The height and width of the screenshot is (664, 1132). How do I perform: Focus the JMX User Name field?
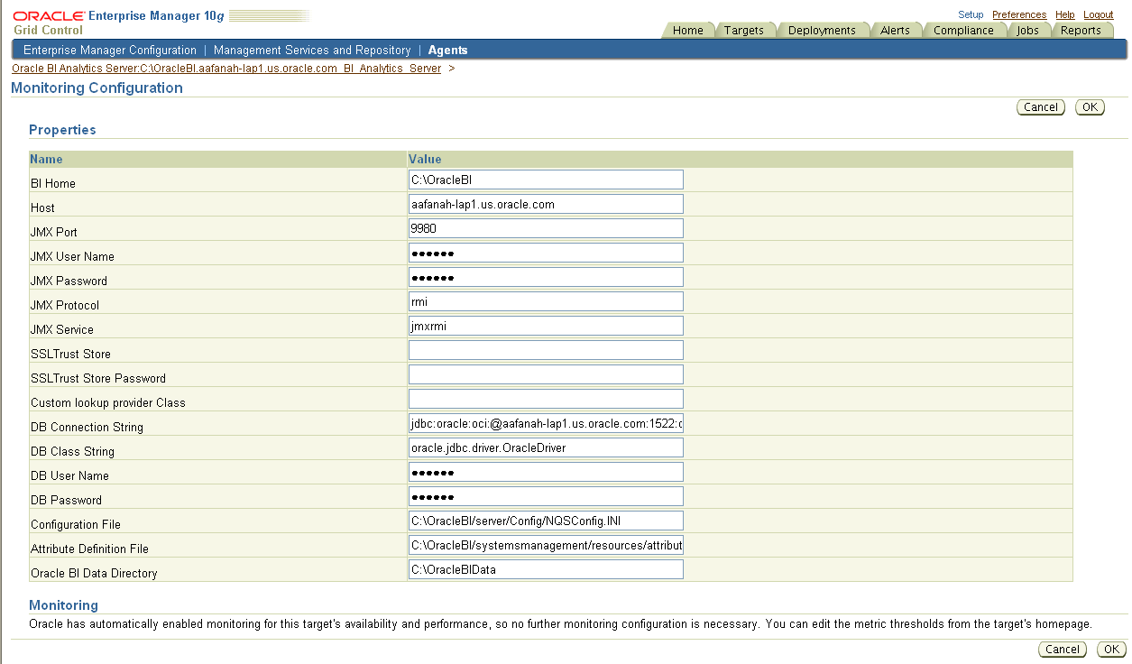pos(546,253)
